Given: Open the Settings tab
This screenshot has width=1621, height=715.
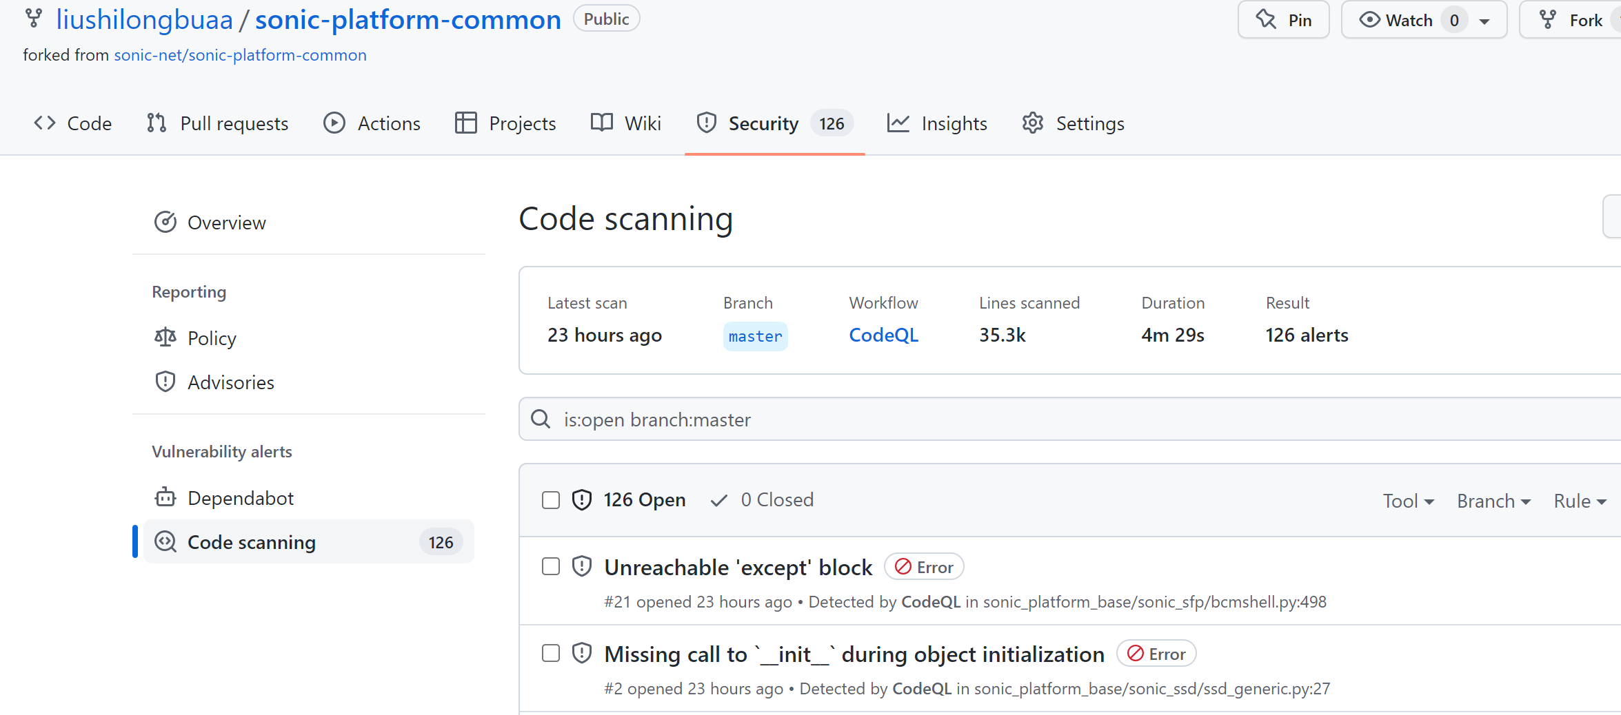Looking at the screenshot, I should [1073, 123].
